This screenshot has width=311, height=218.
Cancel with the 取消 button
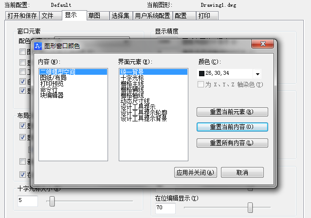242,172
